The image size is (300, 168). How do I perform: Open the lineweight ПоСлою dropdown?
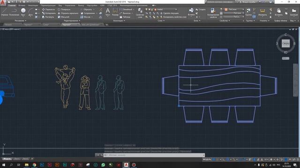click(x=234, y=13)
